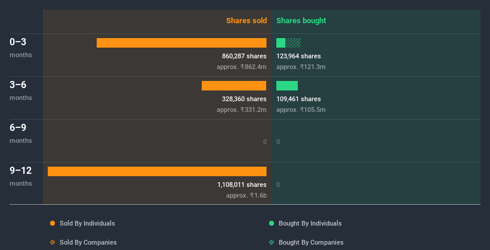
Task: Click the approx. ₹1.6b amount
Action: (x=246, y=195)
